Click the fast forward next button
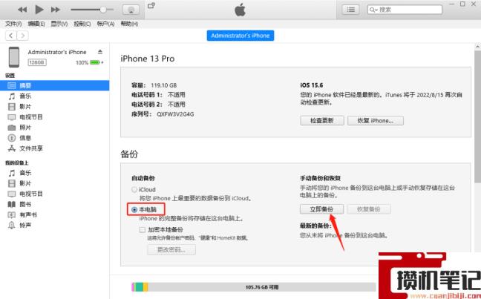Screen dimensions: 481x299 click(x=56, y=10)
